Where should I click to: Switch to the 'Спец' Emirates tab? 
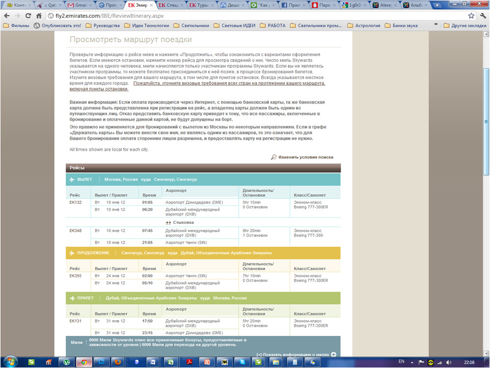(171, 5)
